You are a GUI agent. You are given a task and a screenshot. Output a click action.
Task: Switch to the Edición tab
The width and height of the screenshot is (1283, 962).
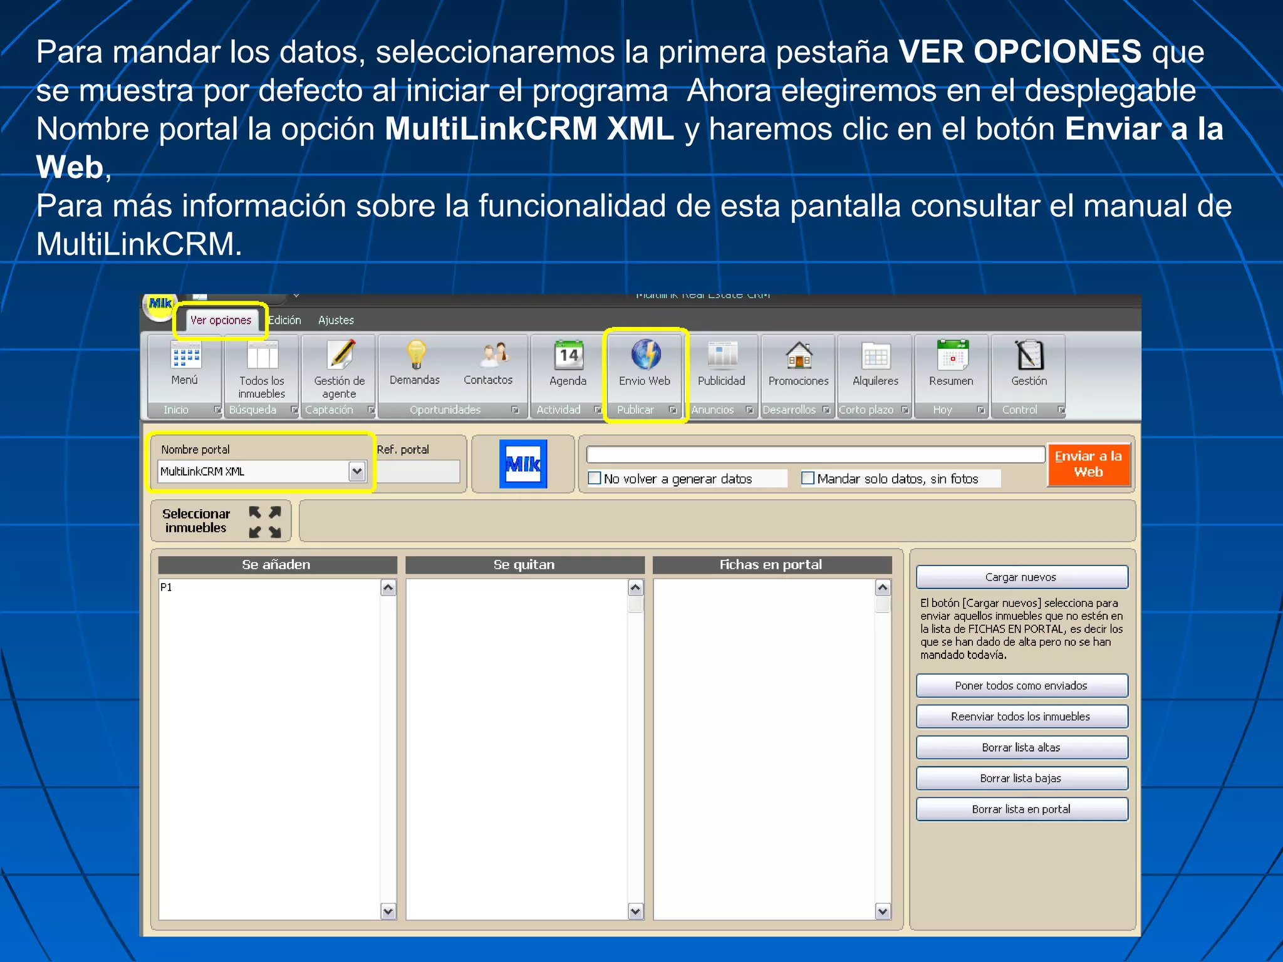[285, 320]
